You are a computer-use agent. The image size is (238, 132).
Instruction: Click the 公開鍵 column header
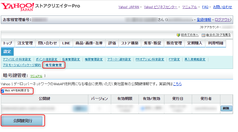click(x=45, y=99)
